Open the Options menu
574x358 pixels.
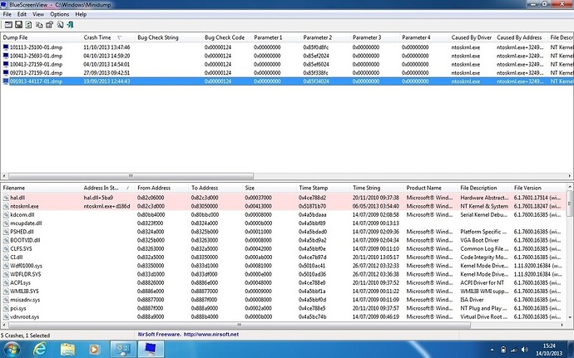(x=59, y=14)
